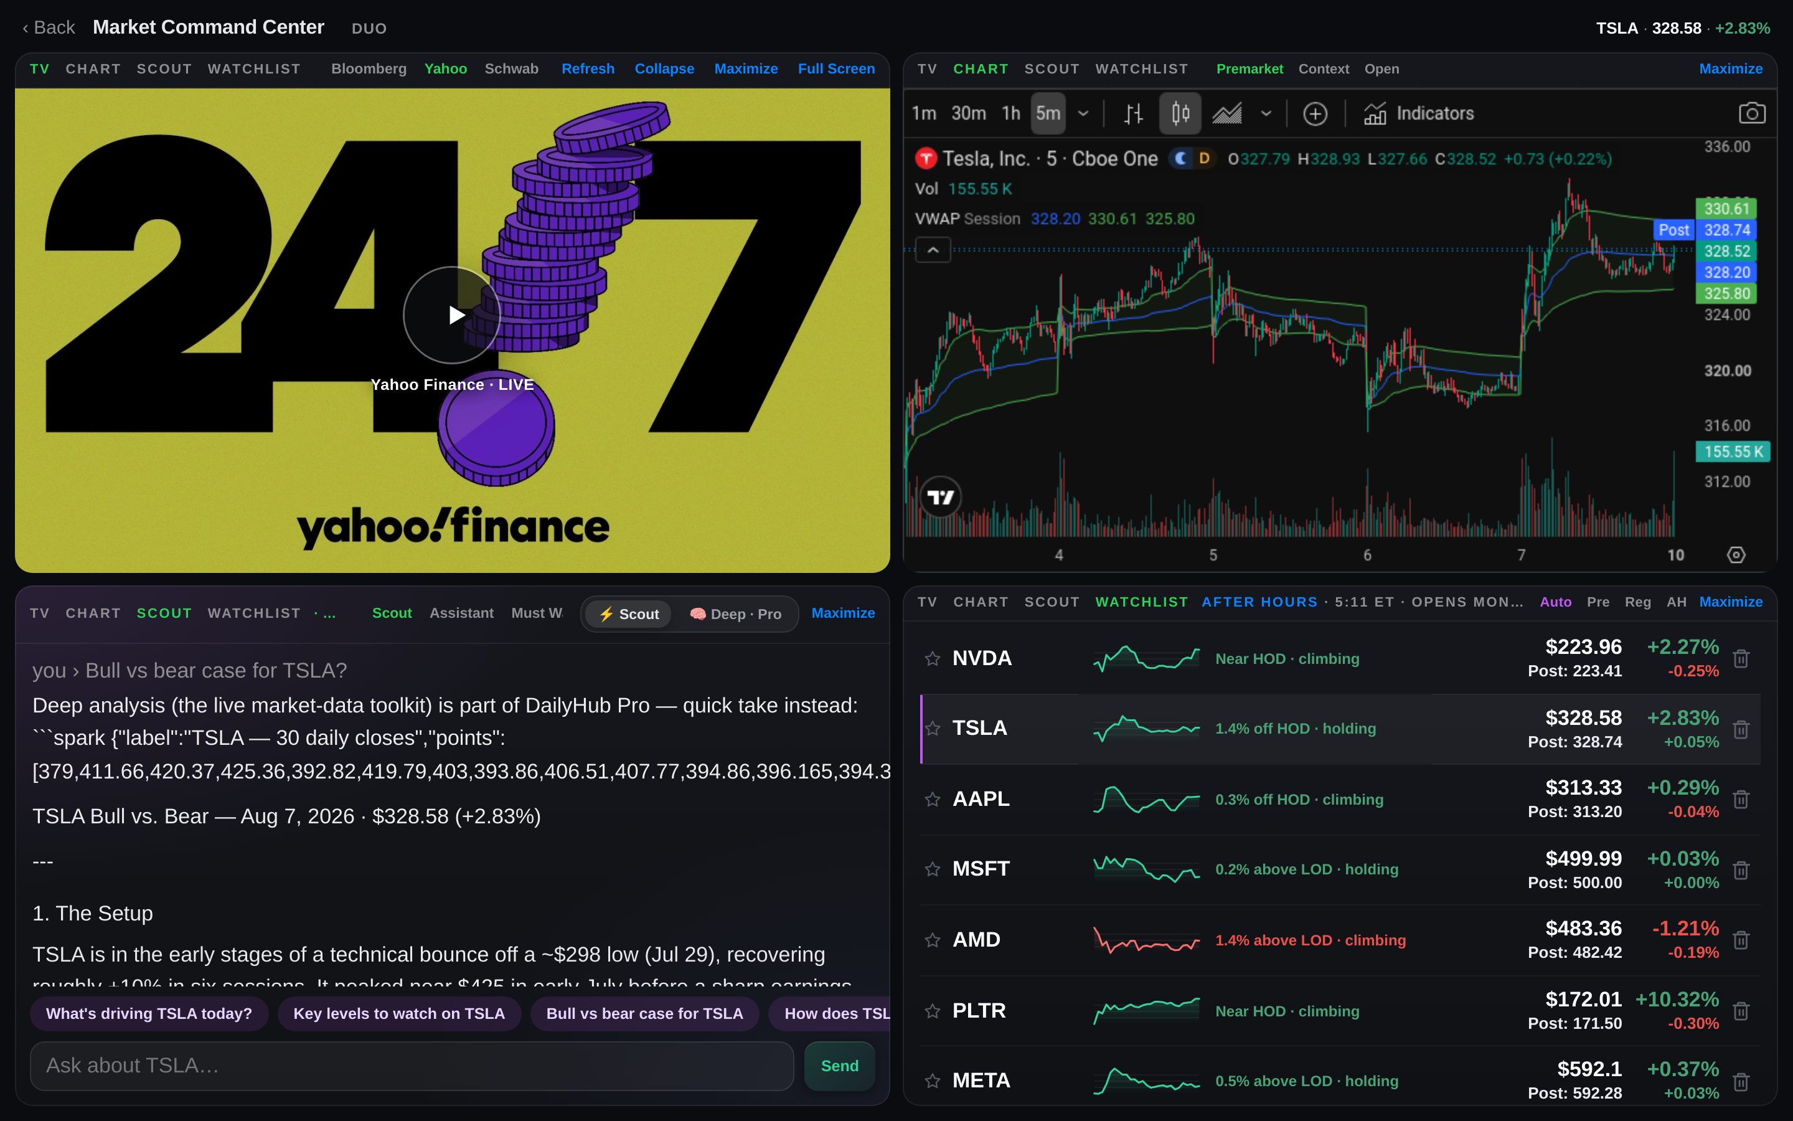Switch TV panel to Bloomberg
The image size is (1793, 1121).
pyautogui.click(x=369, y=69)
